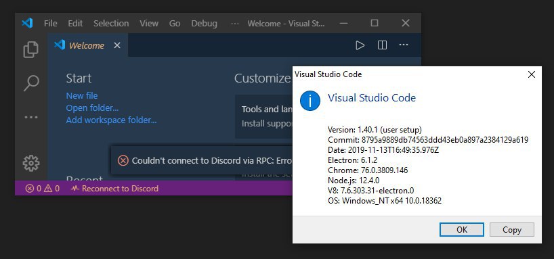Show additional views ellipsis in activity bar
Viewport: 554px width, 259px height.
[x=30, y=117]
